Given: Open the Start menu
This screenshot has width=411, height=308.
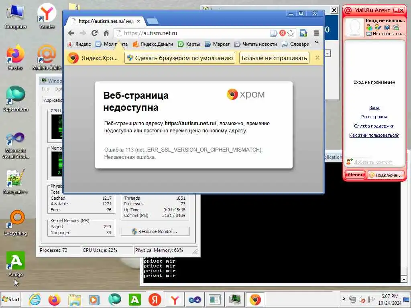Looking at the screenshot, I should [11, 299].
